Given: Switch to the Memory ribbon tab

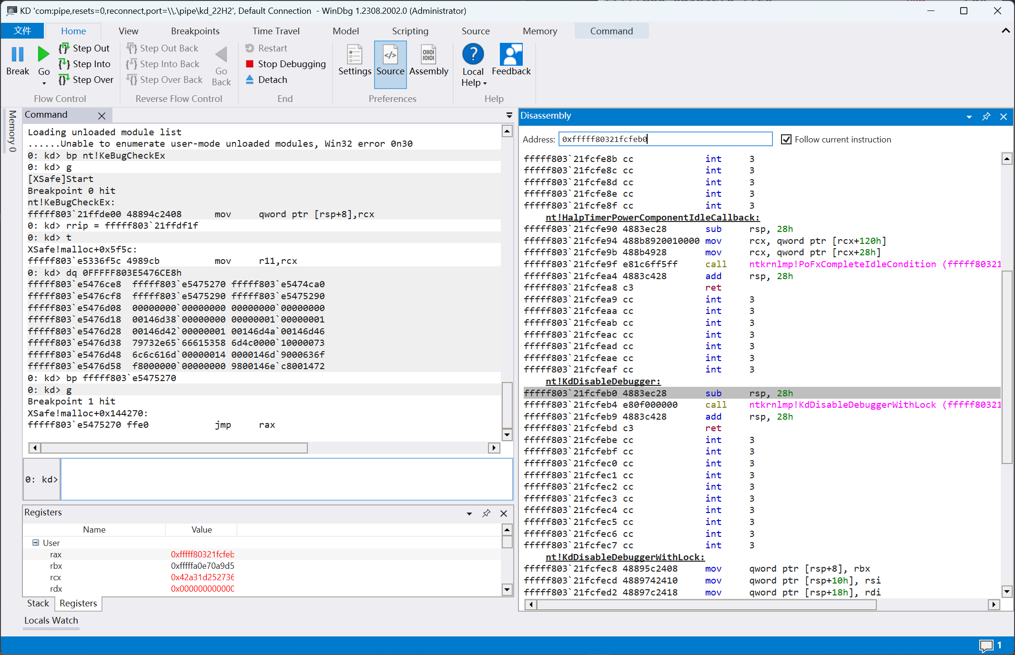Looking at the screenshot, I should (x=540, y=31).
